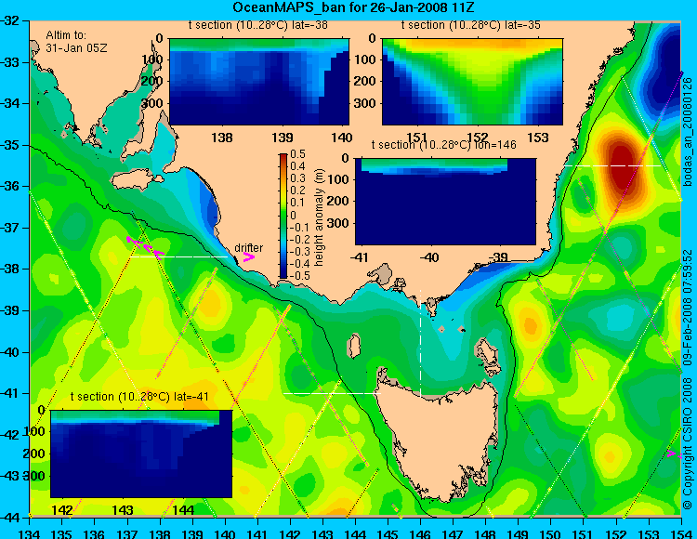Viewport: 697px width, 539px height.
Task: Select the 't section lat=-41' inset title
Action: coord(139,397)
